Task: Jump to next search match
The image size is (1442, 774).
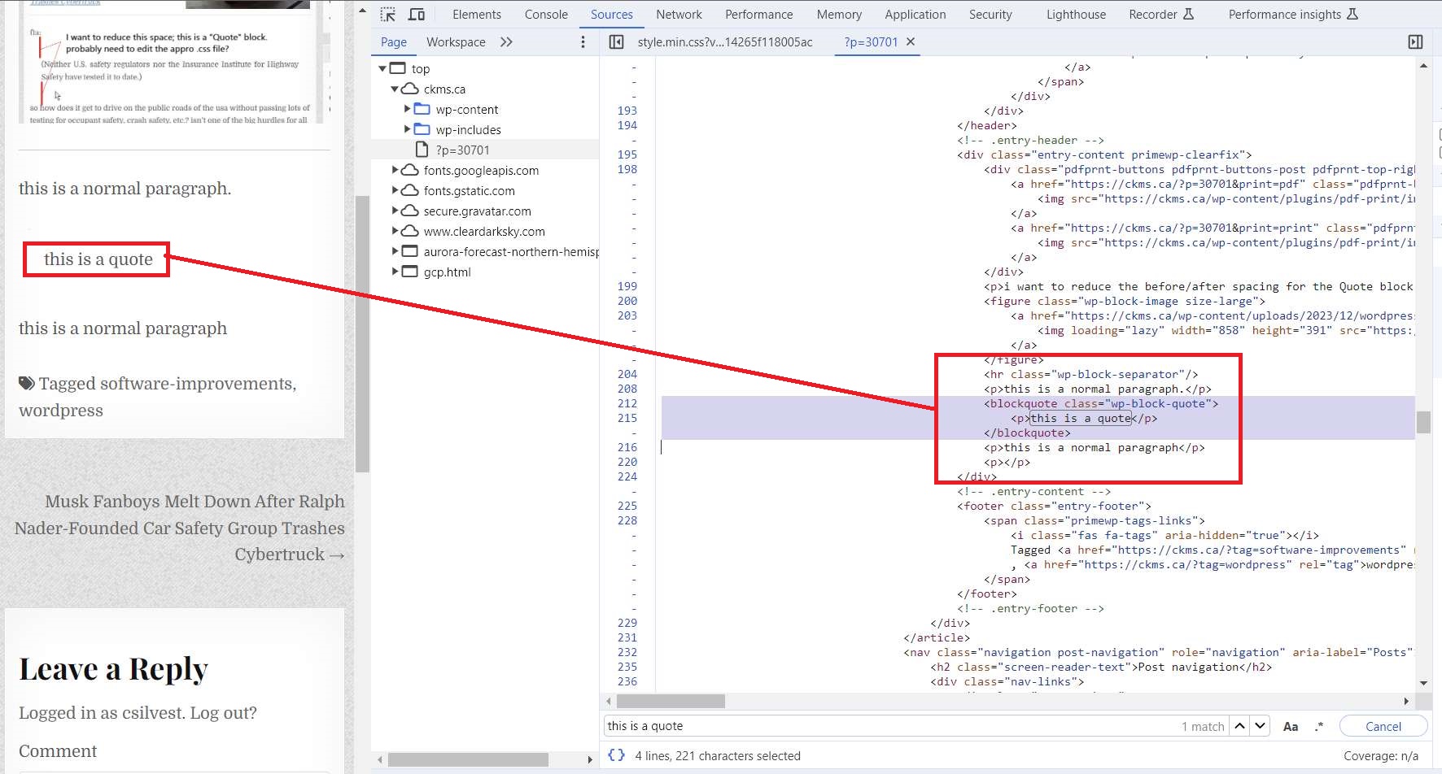Action: click(1261, 726)
